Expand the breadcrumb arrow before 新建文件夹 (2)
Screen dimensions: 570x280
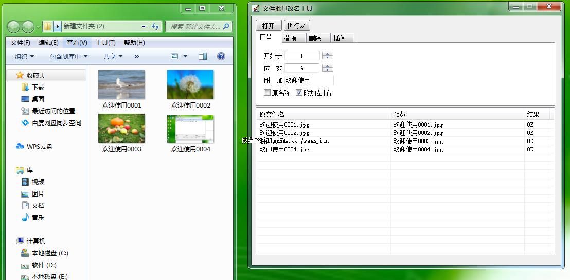[x=57, y=27]
